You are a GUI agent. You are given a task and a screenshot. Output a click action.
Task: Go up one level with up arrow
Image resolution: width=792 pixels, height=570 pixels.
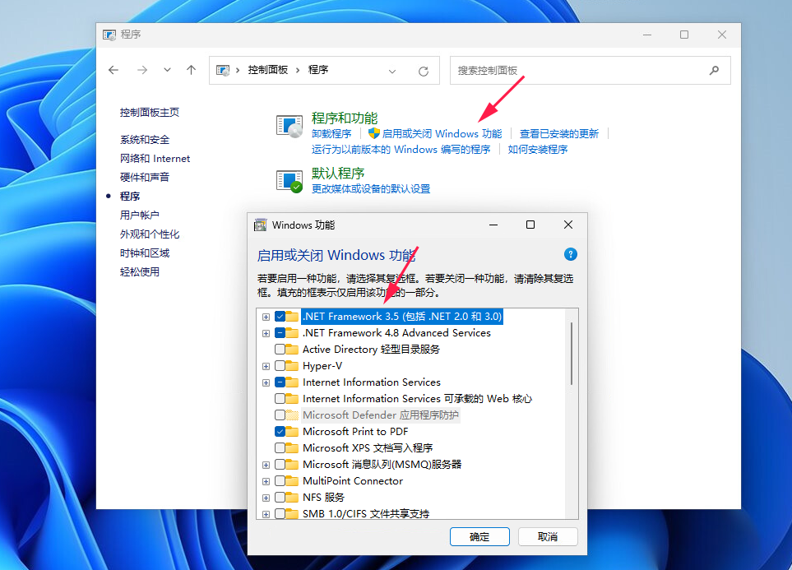point(191,70)
